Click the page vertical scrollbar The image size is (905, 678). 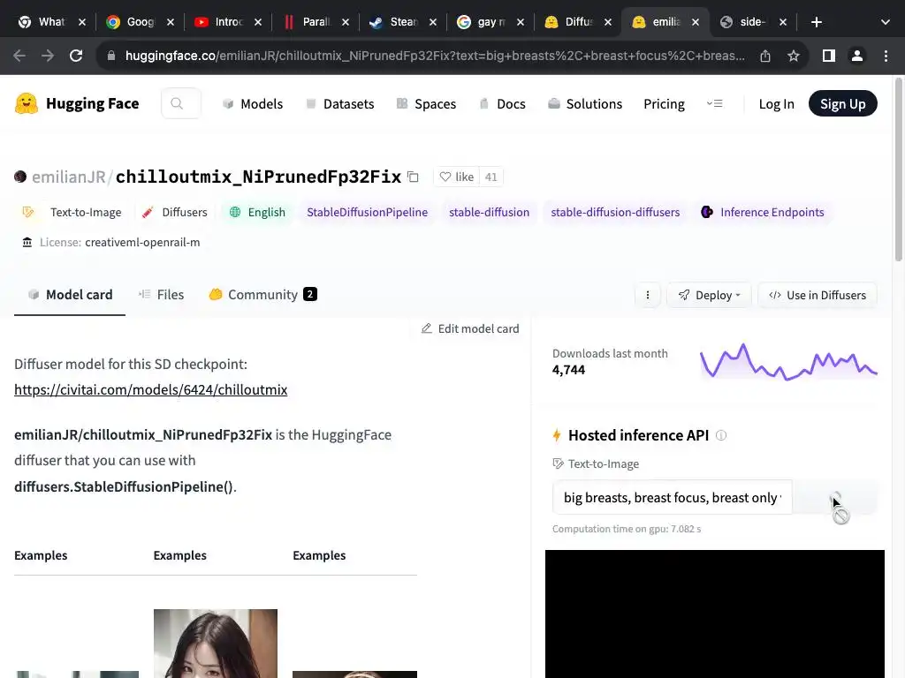[x=899, y=169]
